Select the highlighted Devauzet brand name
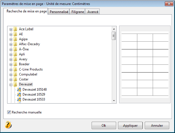 [x=26, y=84]
